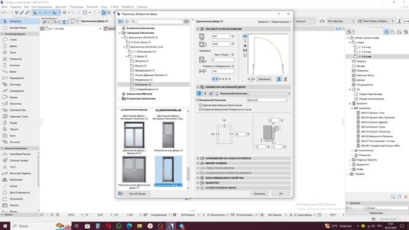
Task: Expand the КЛАССИФИКАЦИЯ И СВОЙСТВА panel
Action: 197,178
